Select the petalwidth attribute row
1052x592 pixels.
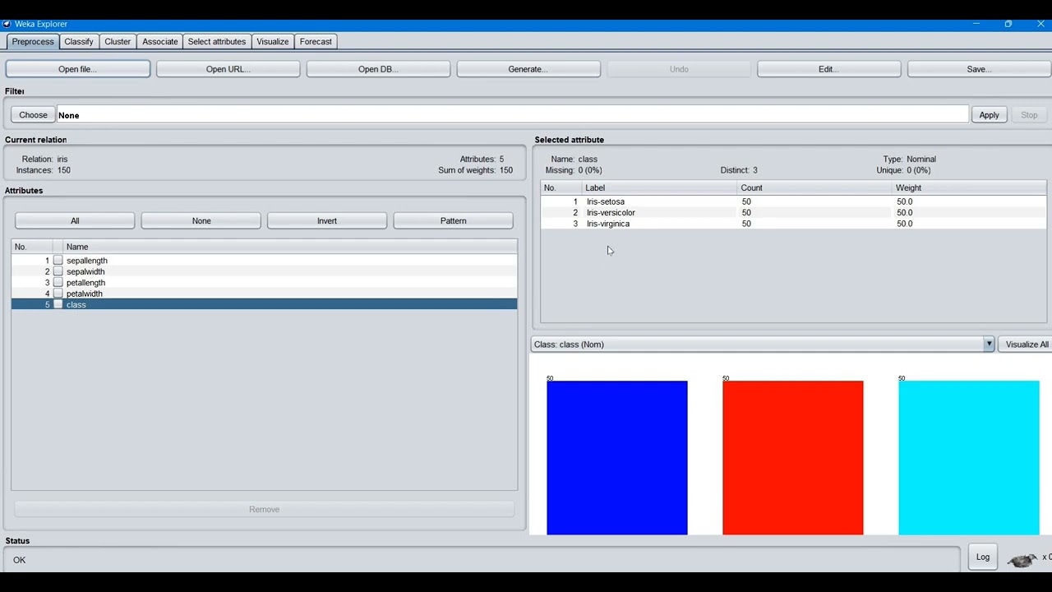265,294
